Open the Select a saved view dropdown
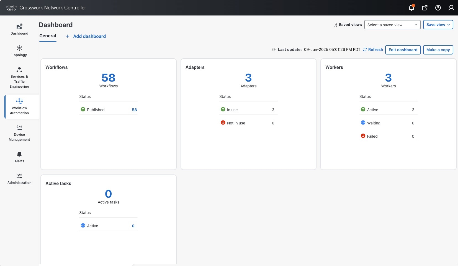This screenshot has height=266, width=458. point(392,25)
